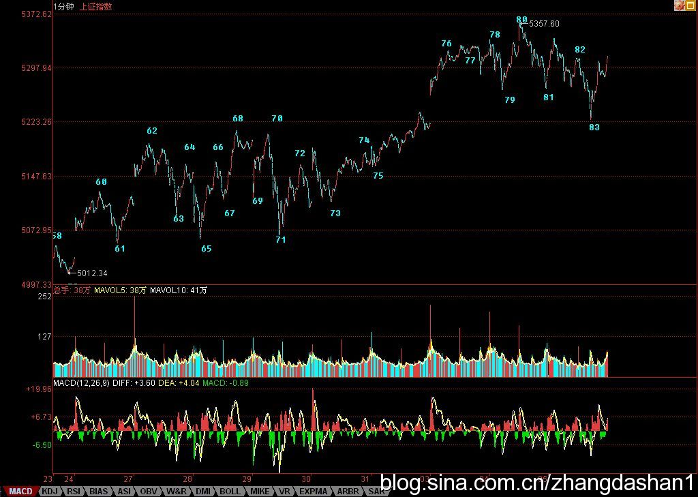This screenshot has height=497, width=698.
Task: Click the 1分钟 period label
Action: 64,7
